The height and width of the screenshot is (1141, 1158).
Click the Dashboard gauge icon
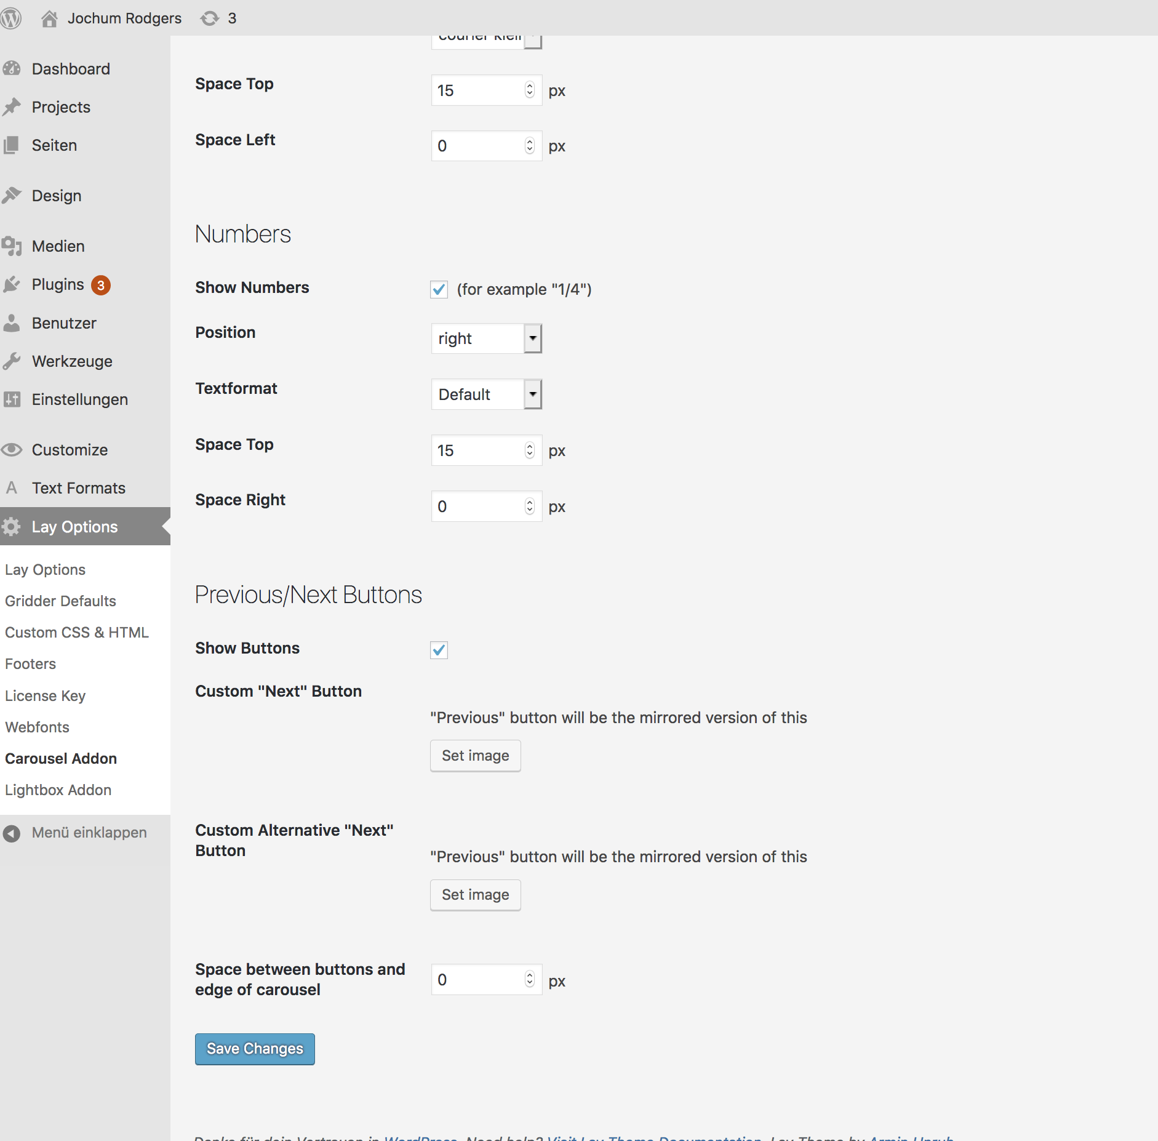click(x=12, y=69)
